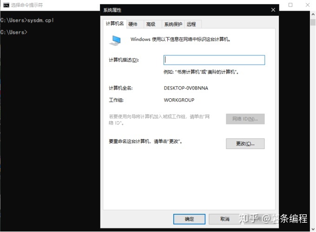
Task: Click the command prompt scrollbar up arrow
Action: point(313,14)
